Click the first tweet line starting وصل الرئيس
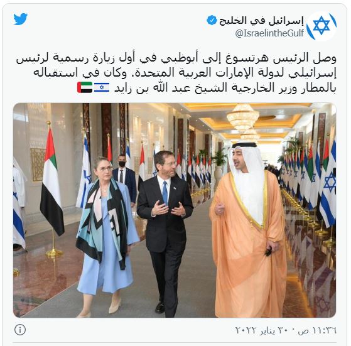Screen dimensions: 351x346 (x=176, y=59)
